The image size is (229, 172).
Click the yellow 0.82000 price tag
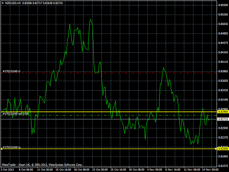223,149
